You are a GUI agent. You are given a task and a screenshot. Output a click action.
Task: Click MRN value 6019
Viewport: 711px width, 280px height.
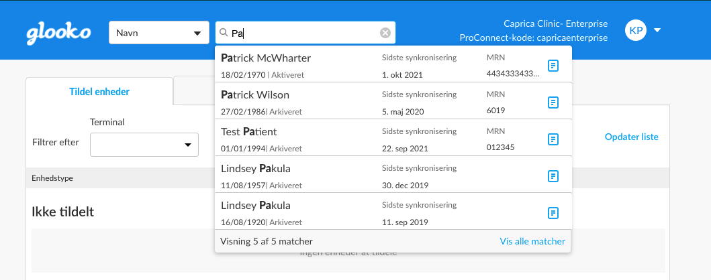pyautogui.click(x=495, y=111)
